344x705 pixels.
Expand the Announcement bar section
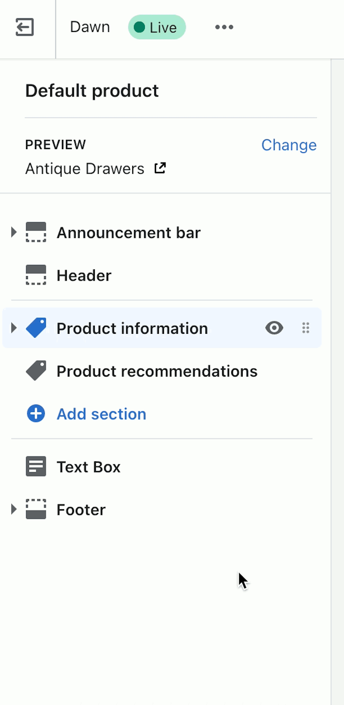[14, 232]
